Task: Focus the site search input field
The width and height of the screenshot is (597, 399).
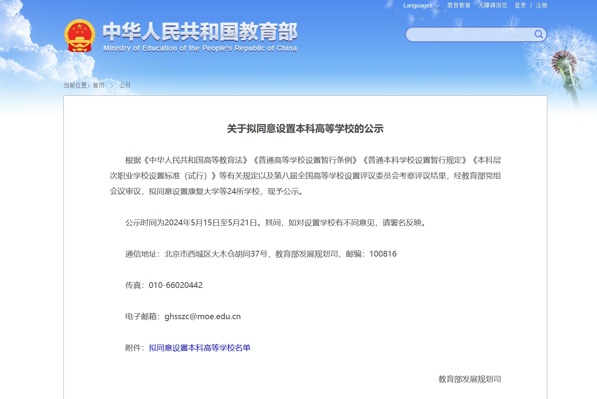Action: (469, 34)
